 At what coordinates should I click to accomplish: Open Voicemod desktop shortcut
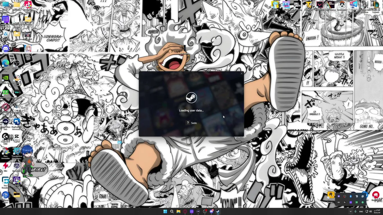pyautogui.click(x=17, y=94)
